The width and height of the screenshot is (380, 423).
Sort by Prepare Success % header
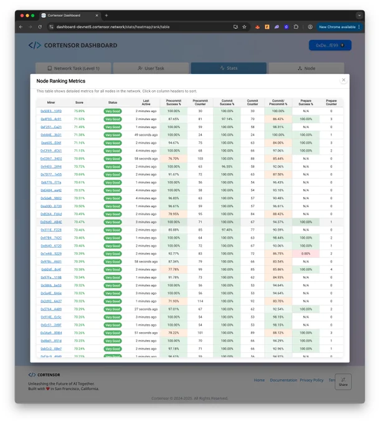(306, 103)
